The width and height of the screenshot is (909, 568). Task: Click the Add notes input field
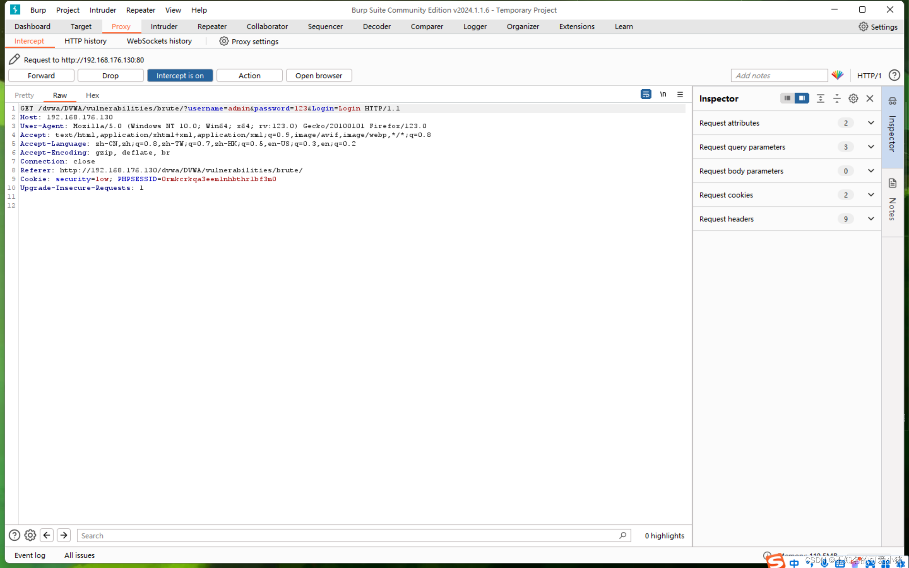pos(779,75)
